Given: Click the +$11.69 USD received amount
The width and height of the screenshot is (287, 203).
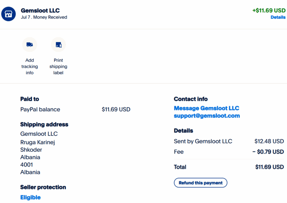Looking at the screenshot, I should tap(269, 10).
